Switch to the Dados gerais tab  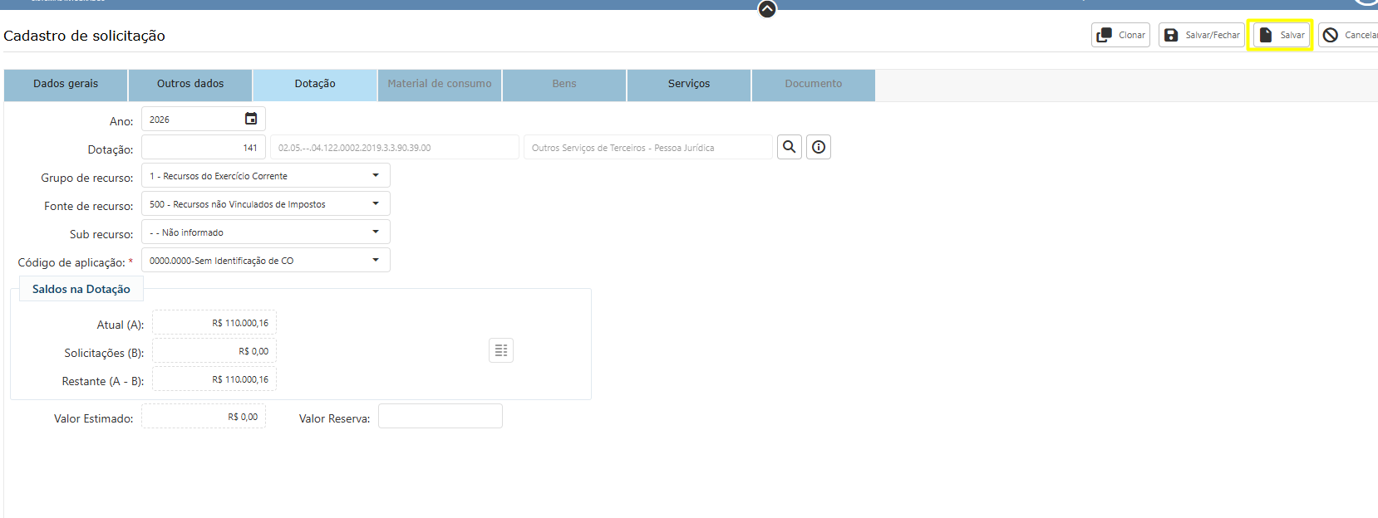pos(66,84)
